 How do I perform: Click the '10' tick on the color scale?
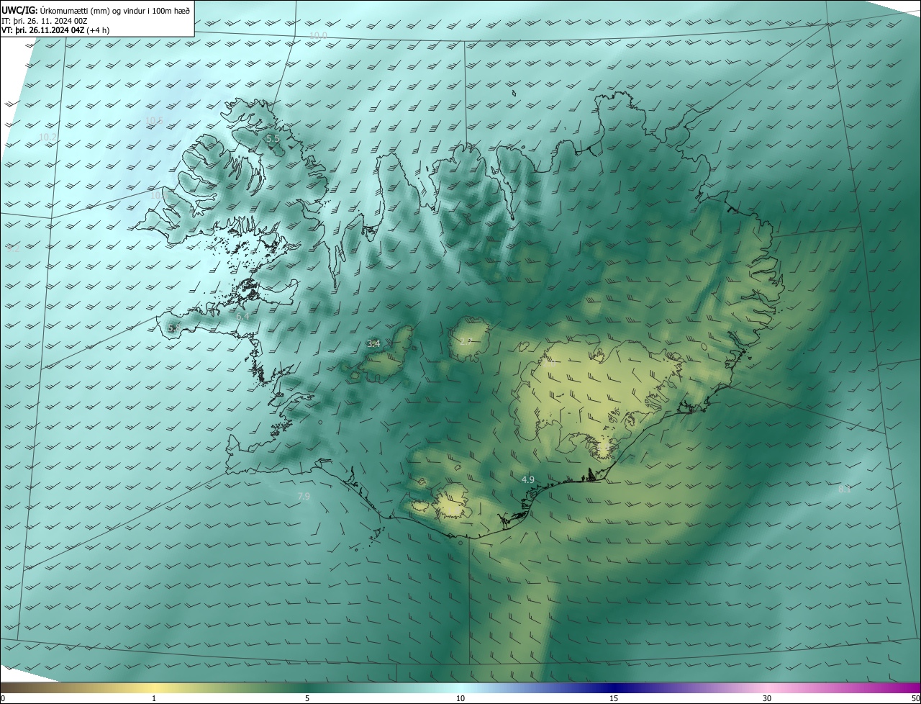[x=460, y=698]
